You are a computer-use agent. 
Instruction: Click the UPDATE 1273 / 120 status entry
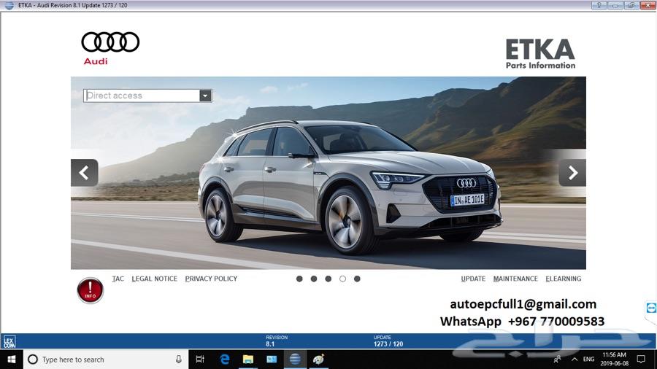388,341
